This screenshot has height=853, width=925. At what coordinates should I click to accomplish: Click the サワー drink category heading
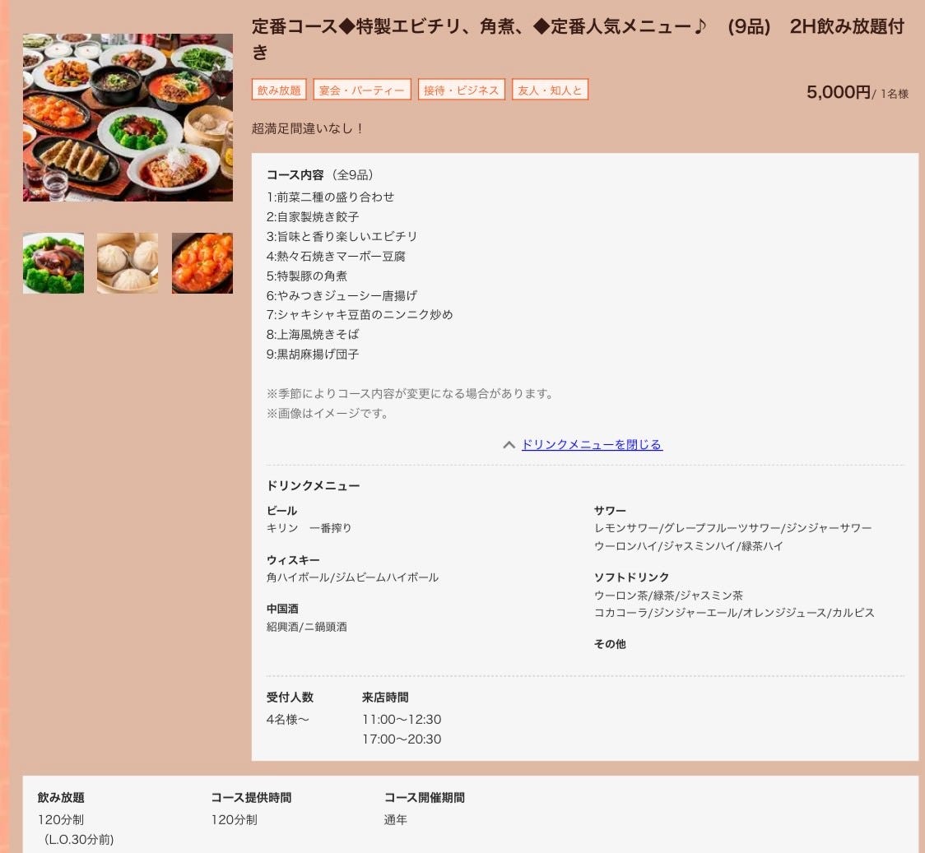point(610,511)
